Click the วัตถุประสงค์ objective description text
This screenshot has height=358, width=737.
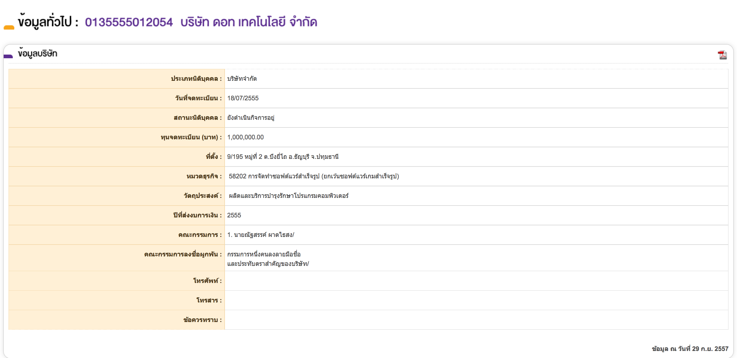tap(288, 196)
